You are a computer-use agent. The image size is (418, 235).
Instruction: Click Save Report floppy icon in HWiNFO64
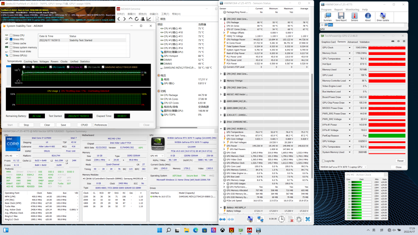[341, 17]
